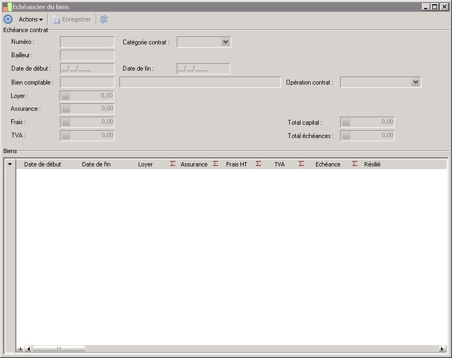
Task: Click the horizontal scrollbar thumb
Action: [58, 349]
